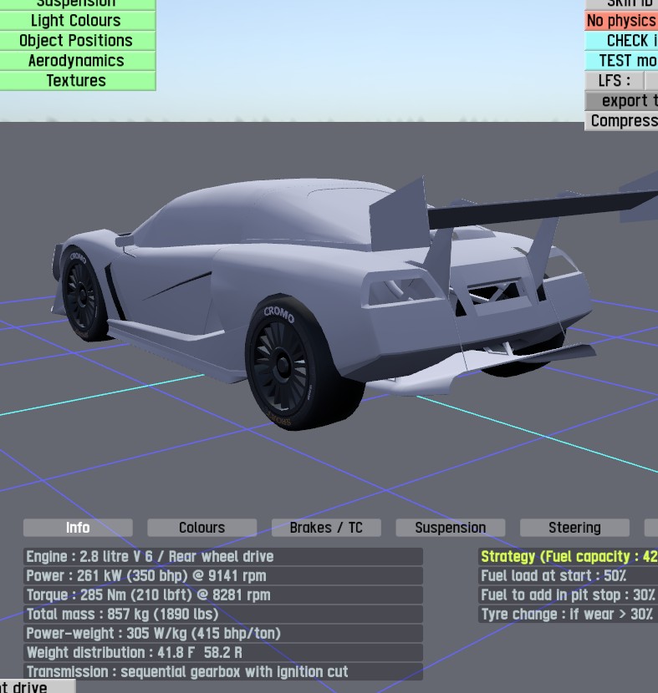Open the Light Colours editor
This screenshot has height=693, width=658.
(78, 21)
